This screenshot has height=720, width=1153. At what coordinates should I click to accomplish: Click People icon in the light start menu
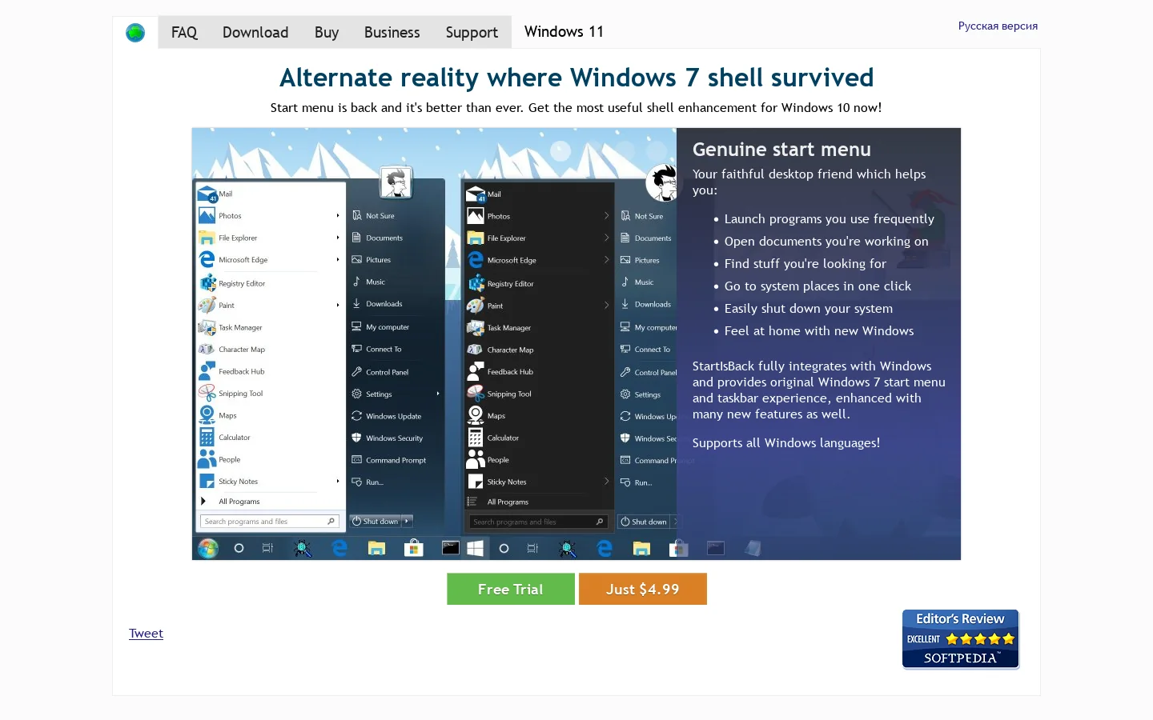point(207,459)
